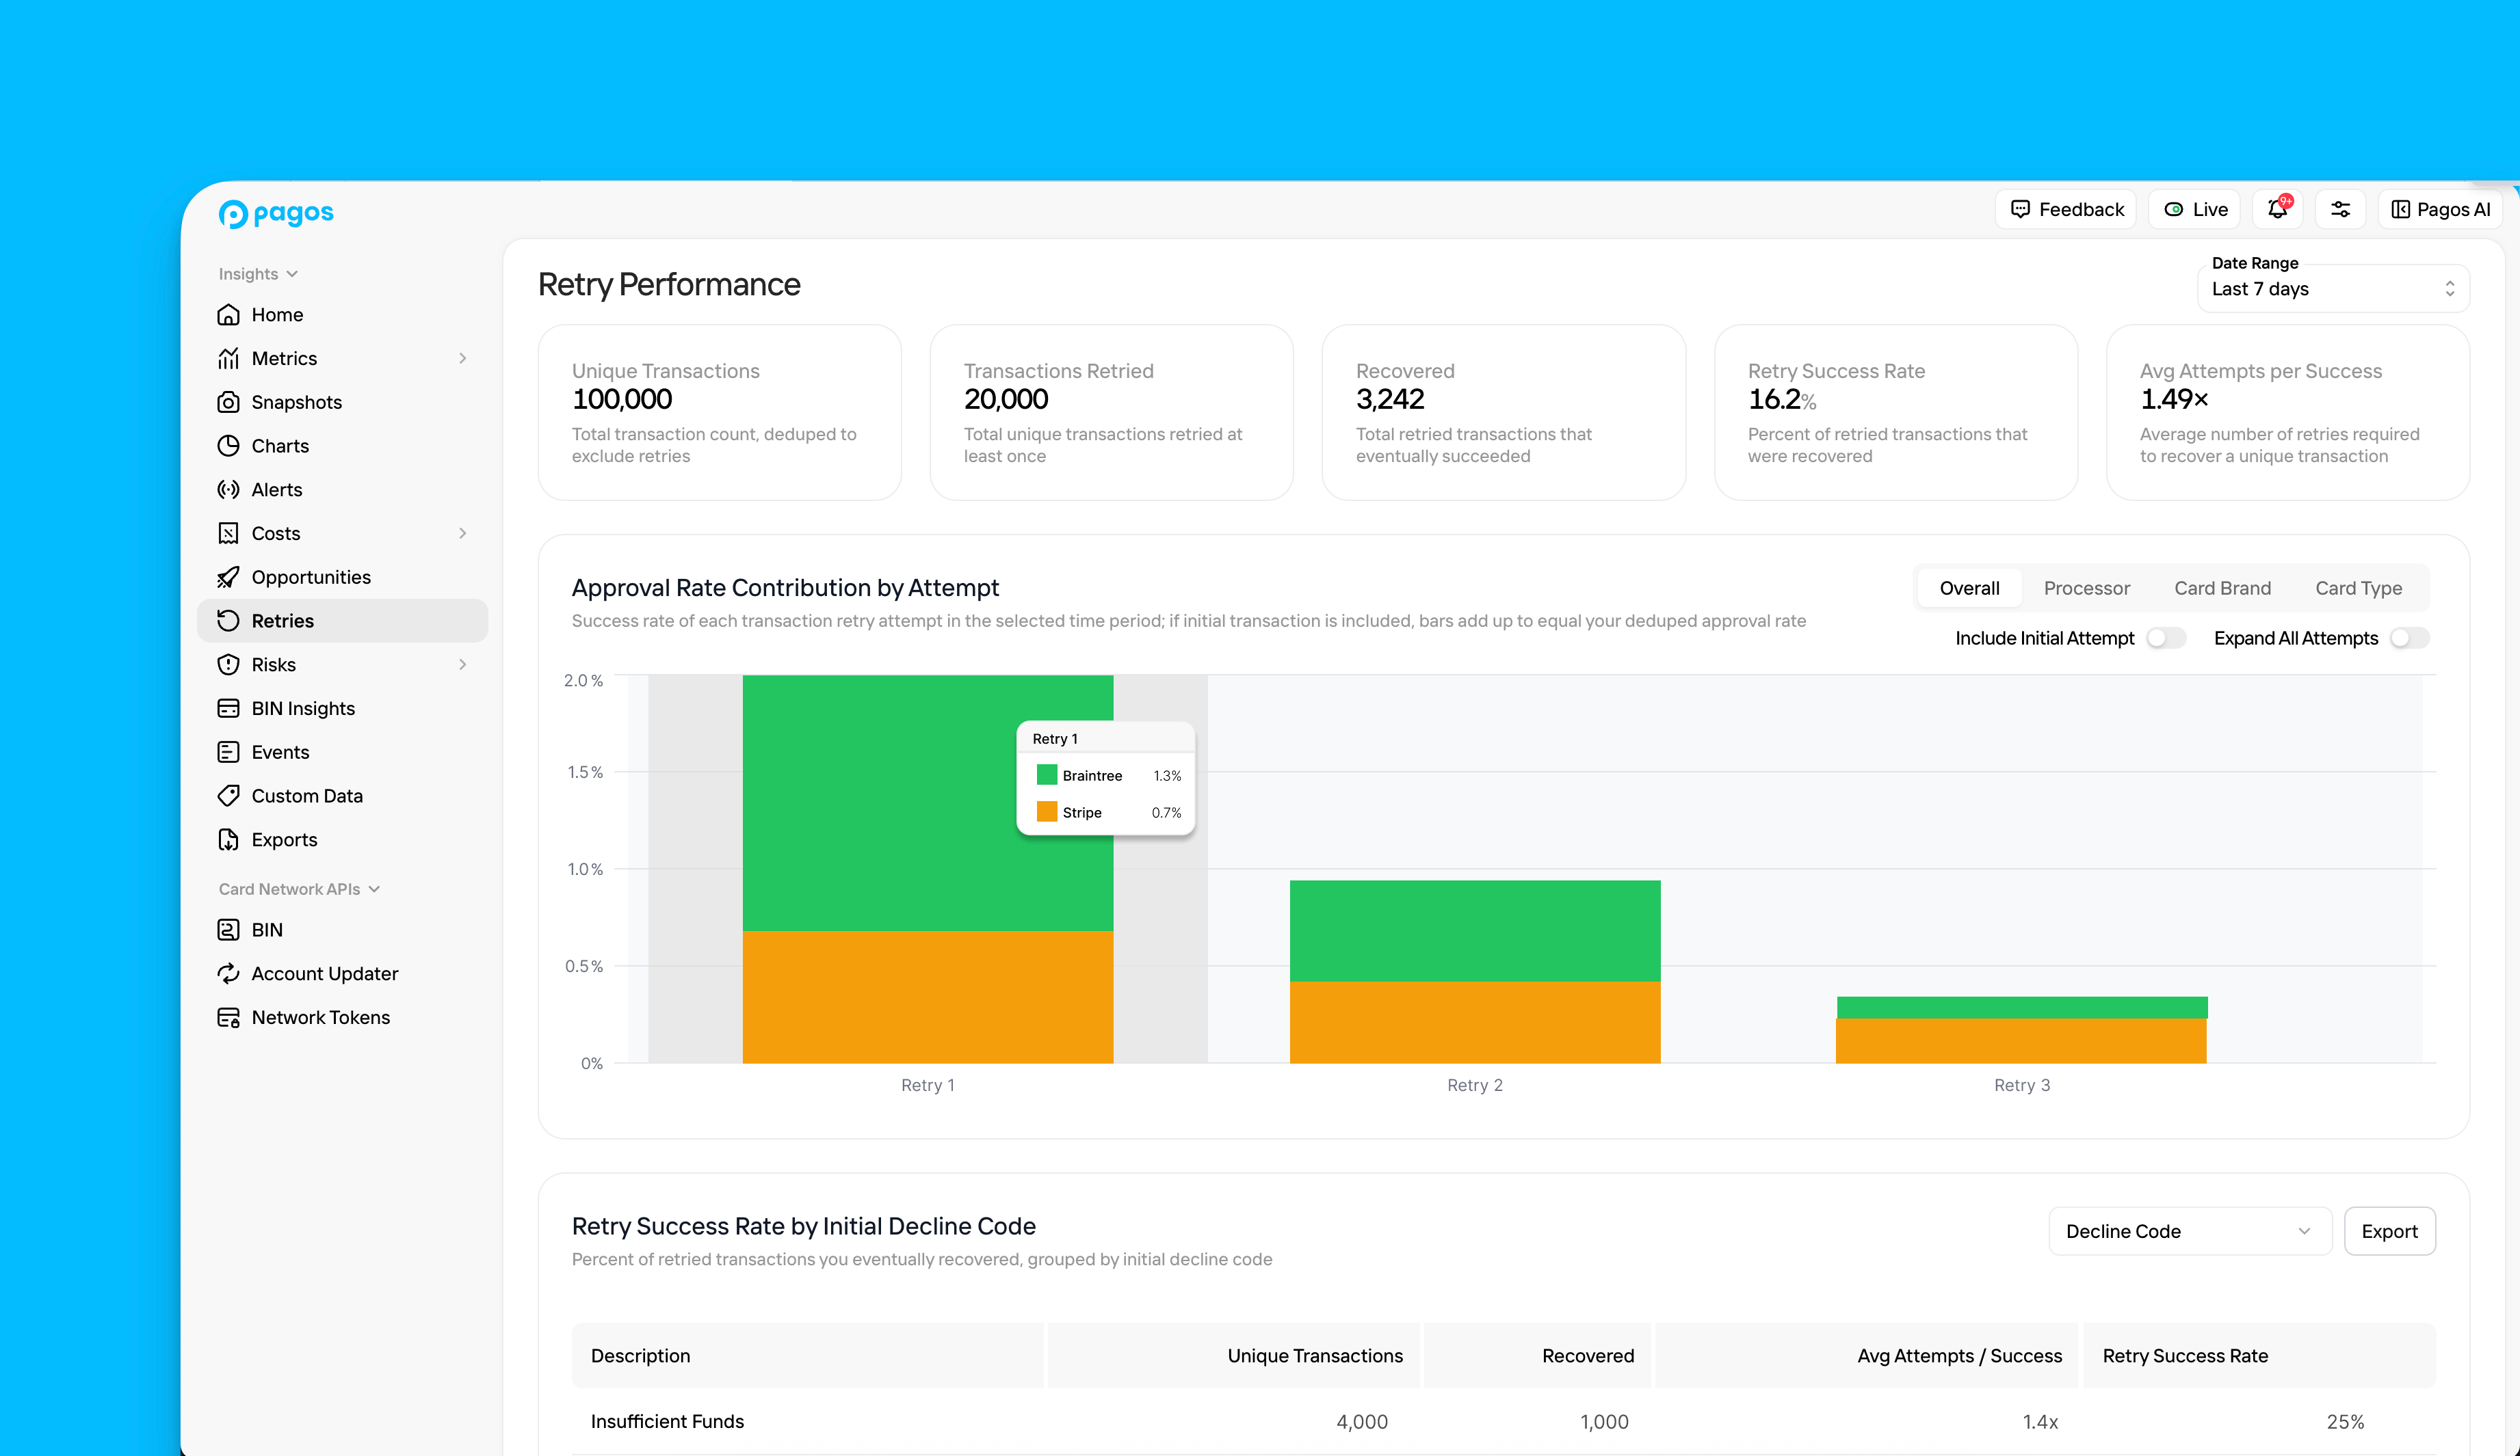
Task: Open Home via its house icon
Action: [228, 315]
